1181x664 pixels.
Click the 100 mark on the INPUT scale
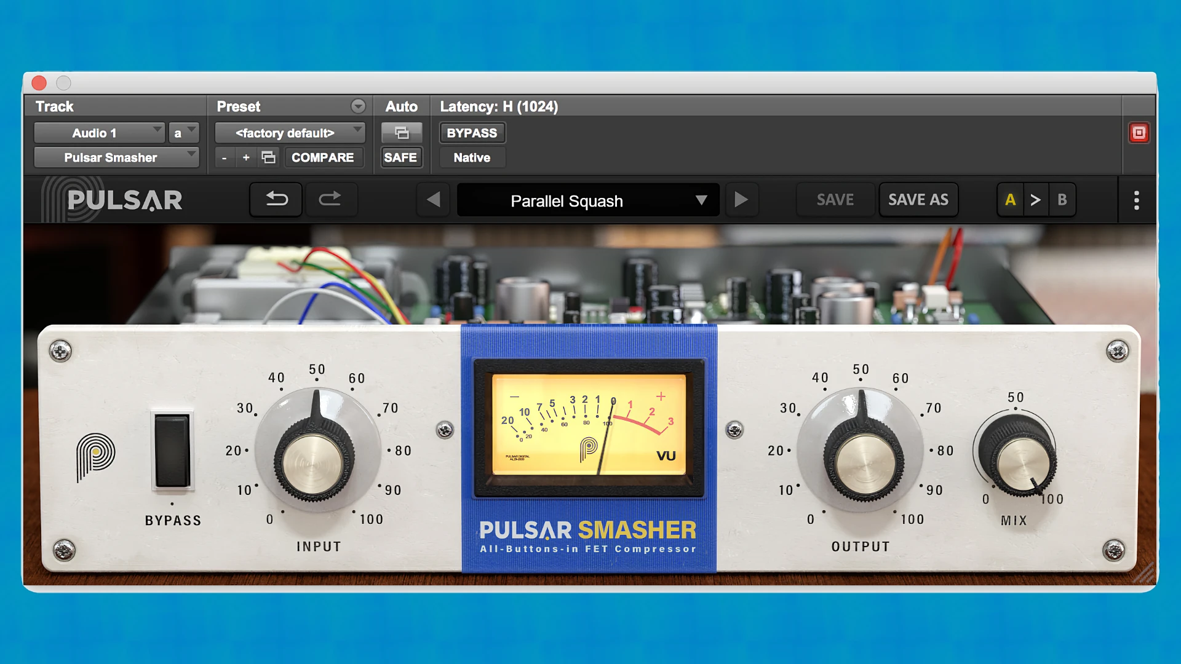[372, 520]
